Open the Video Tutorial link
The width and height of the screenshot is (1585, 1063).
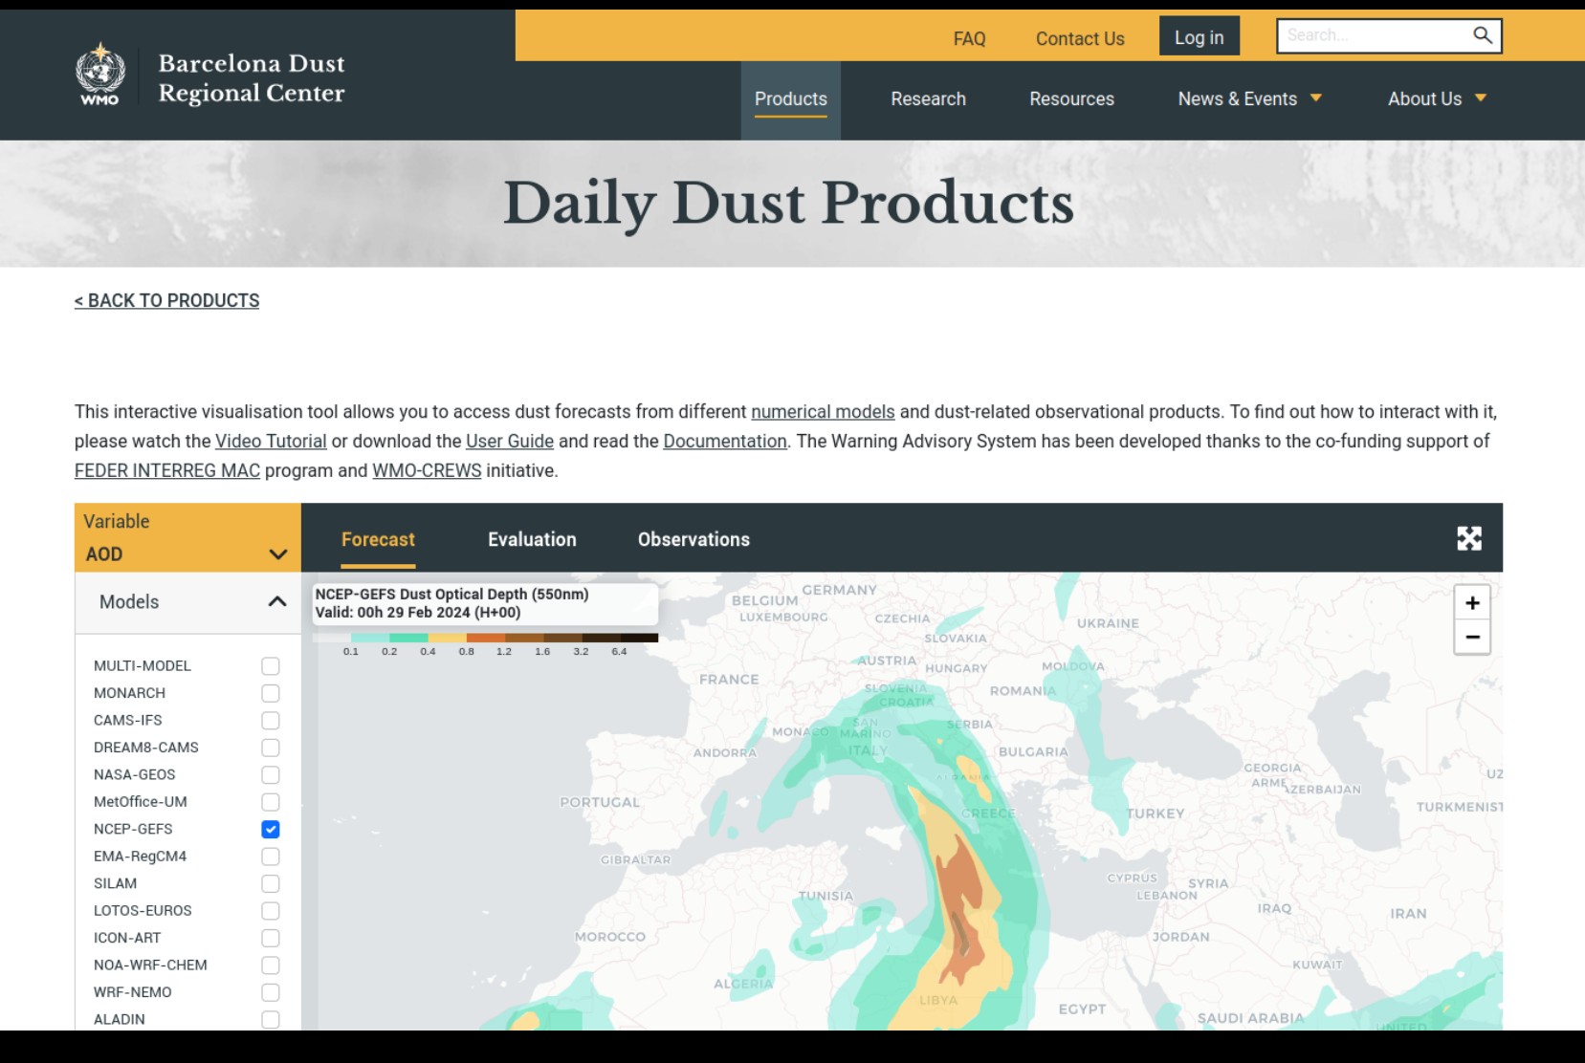(271, 442)
